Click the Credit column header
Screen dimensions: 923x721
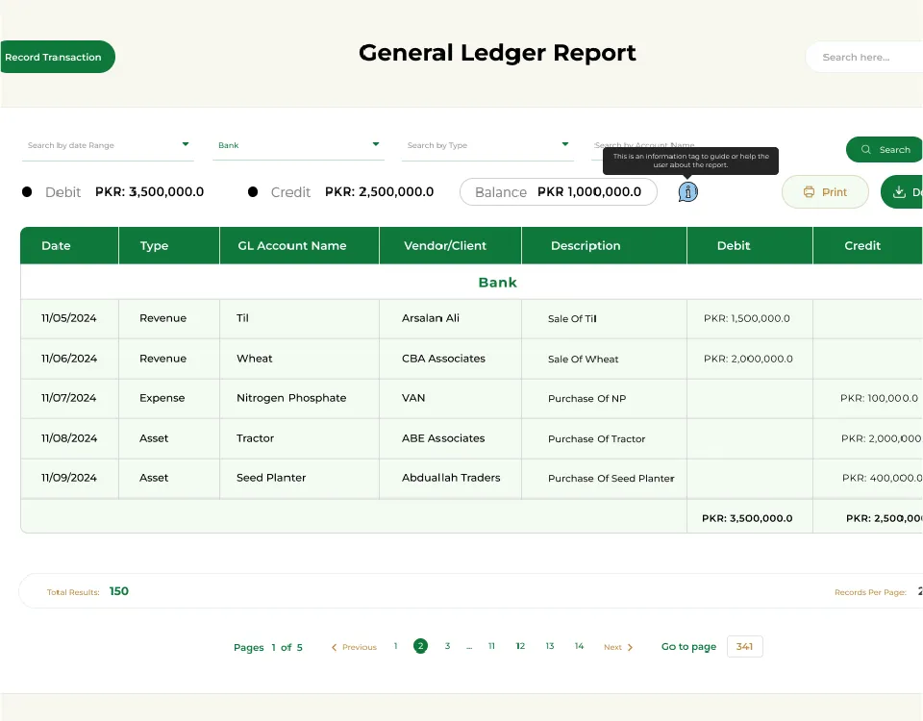point(867,245)
